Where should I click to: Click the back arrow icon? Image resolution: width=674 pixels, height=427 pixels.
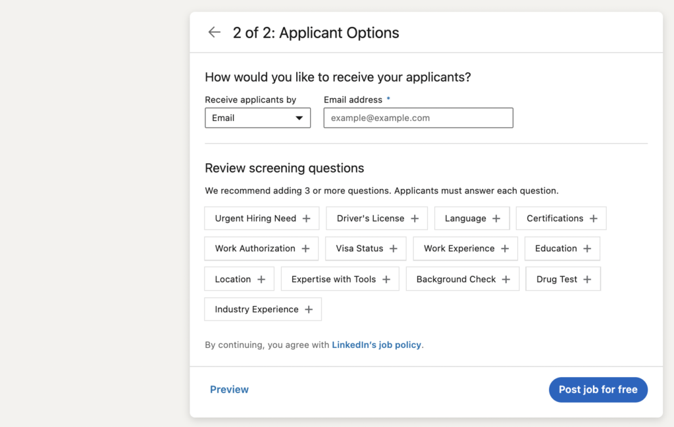click(x=214, y=32)
